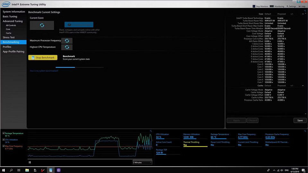308x173 pixels.
Task: Click the Stop Monitors icon
Action: [x=254, y=6]
